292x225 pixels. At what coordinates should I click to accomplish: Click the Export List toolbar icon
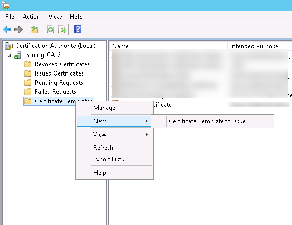click(x=62, y=29)
